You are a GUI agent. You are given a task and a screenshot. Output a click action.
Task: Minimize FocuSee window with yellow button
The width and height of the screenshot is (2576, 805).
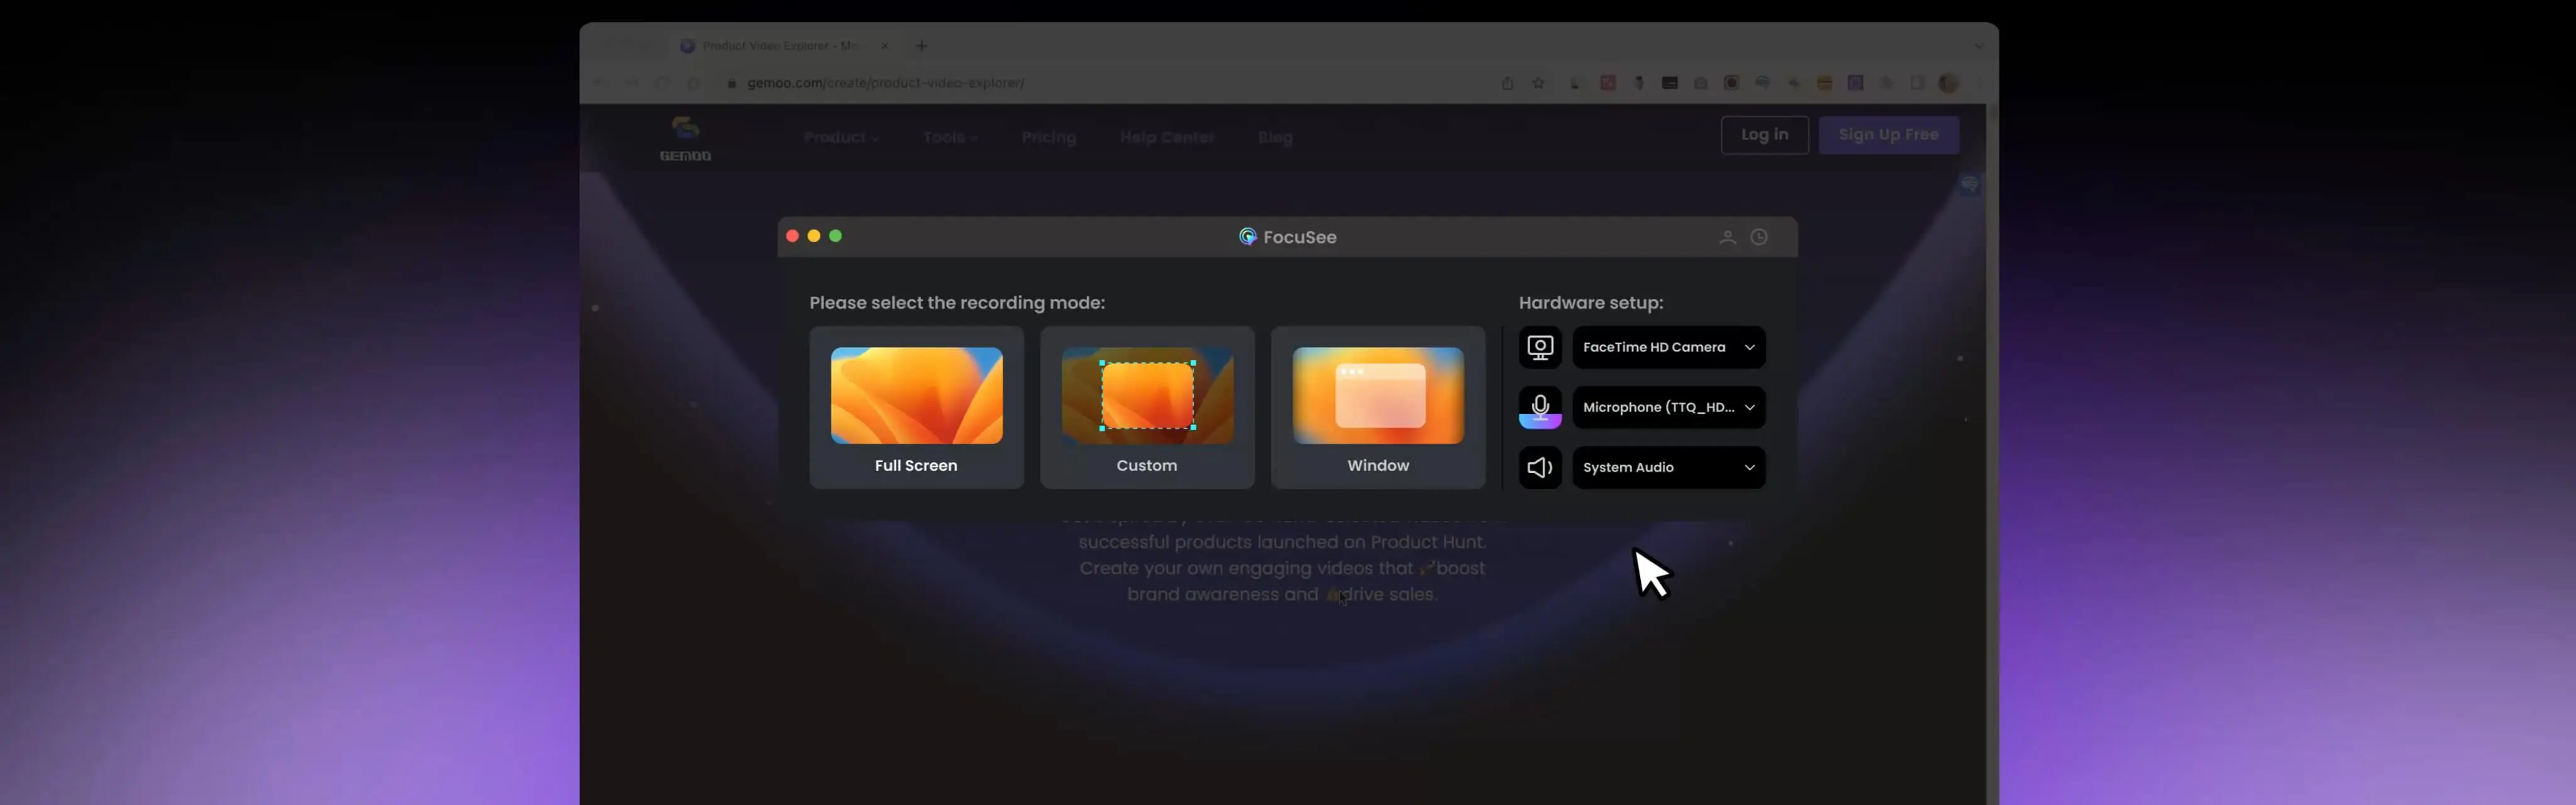[x=814, y=236]
